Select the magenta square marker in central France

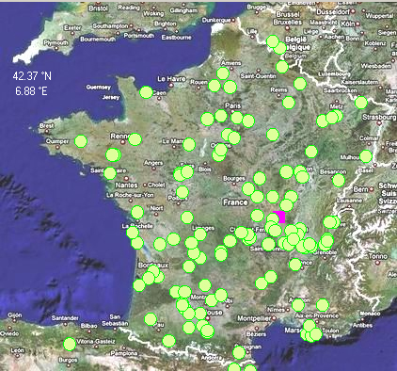(x=279, y=217)
